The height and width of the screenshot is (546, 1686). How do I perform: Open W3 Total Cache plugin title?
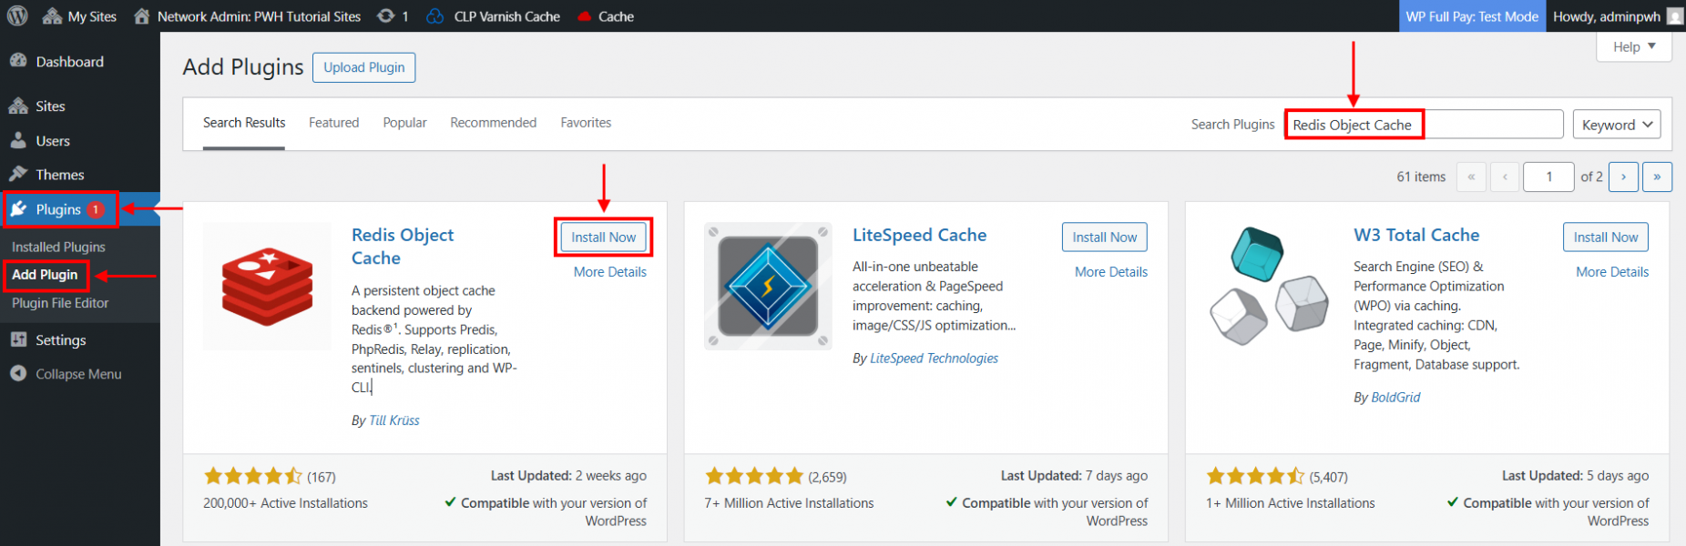tap(1416, 235)
